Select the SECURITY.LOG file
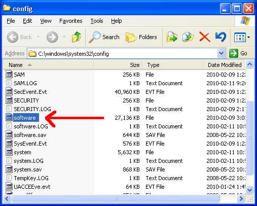The width and height of the screenshot is (257, 206). [32, 109]
